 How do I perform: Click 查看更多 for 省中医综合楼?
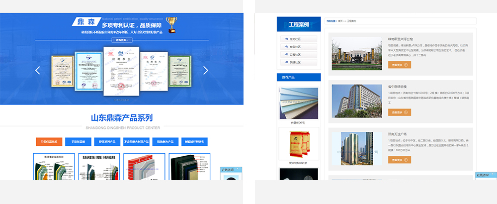pyautogui.click(x=400, y=112)
